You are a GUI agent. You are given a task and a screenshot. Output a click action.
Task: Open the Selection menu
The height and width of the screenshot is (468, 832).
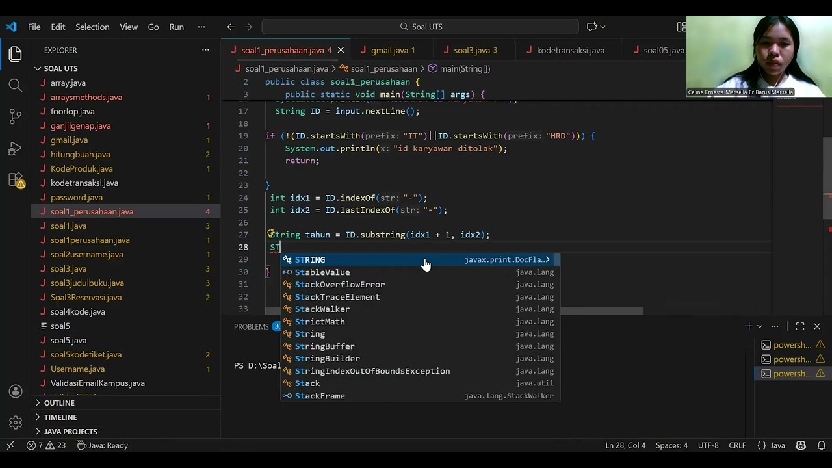[x=92, y=27]
